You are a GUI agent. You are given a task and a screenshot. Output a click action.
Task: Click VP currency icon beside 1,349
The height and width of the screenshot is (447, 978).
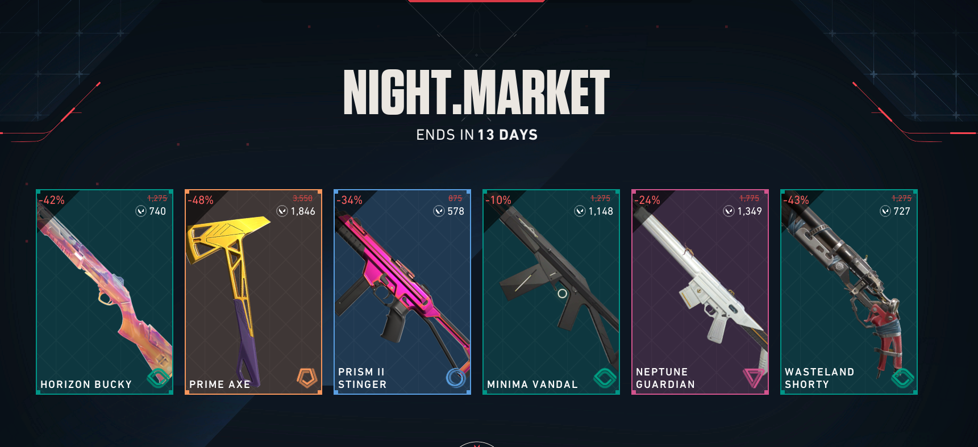tap(729, 211)
